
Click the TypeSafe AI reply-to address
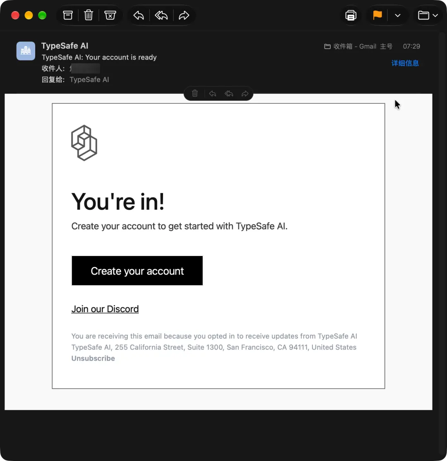[x=89, y=80]
